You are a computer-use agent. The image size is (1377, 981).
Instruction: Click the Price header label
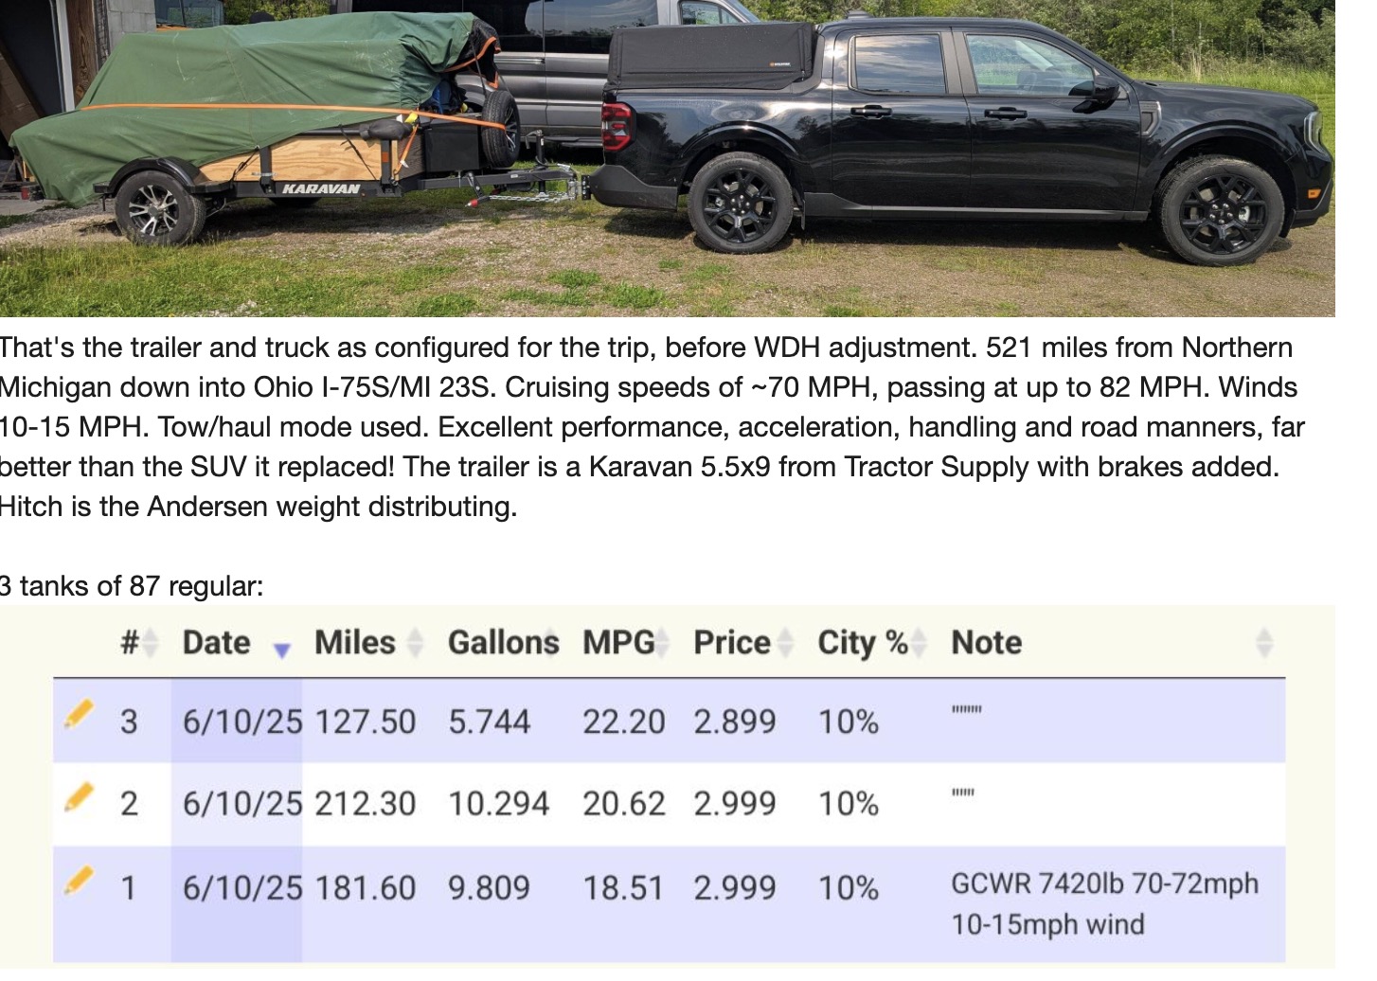[x=732, y=642]
